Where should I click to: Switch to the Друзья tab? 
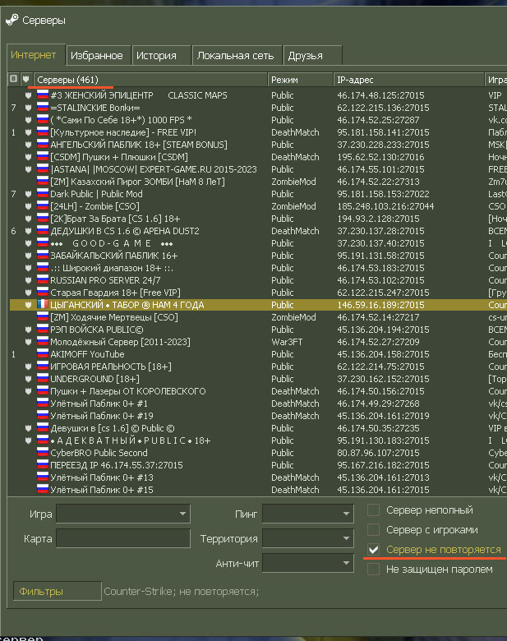pos(312,56)
